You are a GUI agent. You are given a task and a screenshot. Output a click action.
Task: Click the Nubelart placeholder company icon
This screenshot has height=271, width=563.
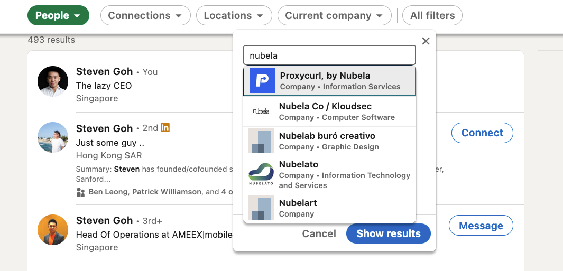[261, 208]
